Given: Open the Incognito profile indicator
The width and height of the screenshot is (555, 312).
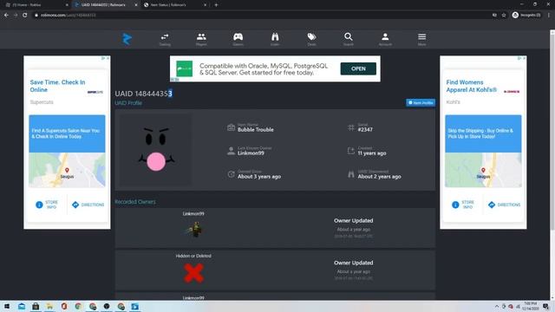Looking at the screenshot, I should point(526,15).
